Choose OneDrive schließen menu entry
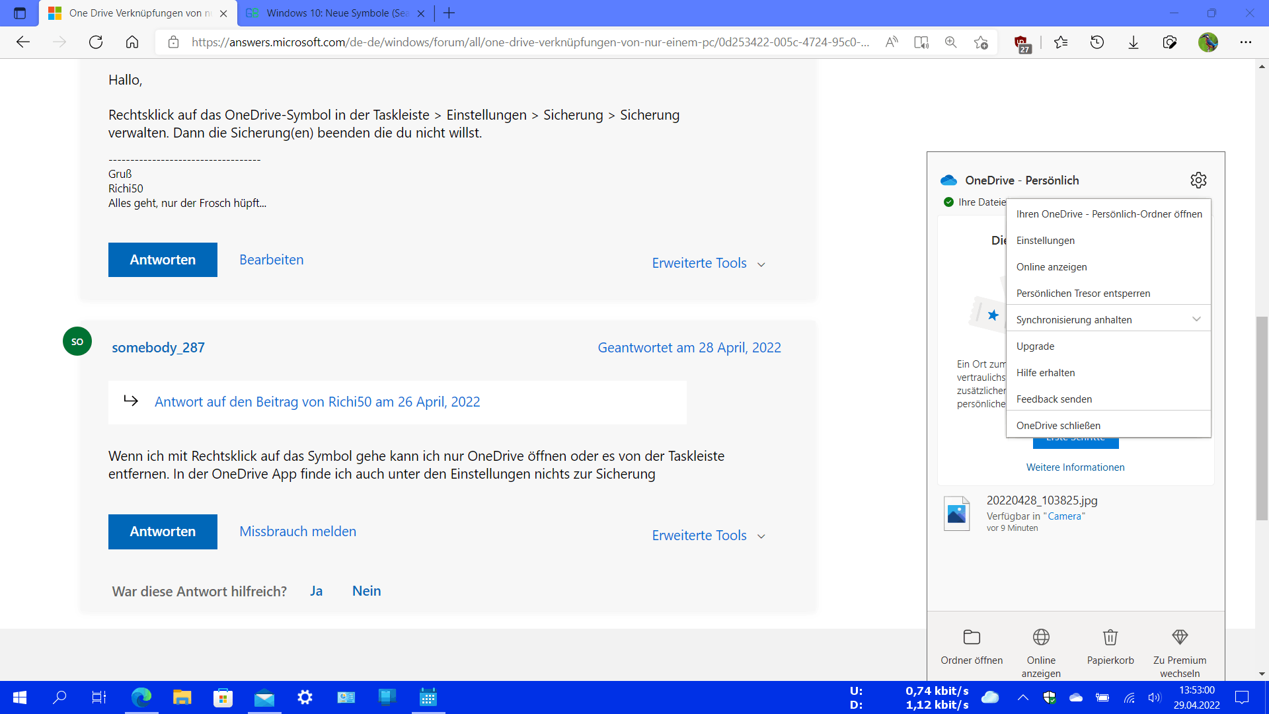The image size is (1269, 714). pyautogui.click(x=1058, y=426)
